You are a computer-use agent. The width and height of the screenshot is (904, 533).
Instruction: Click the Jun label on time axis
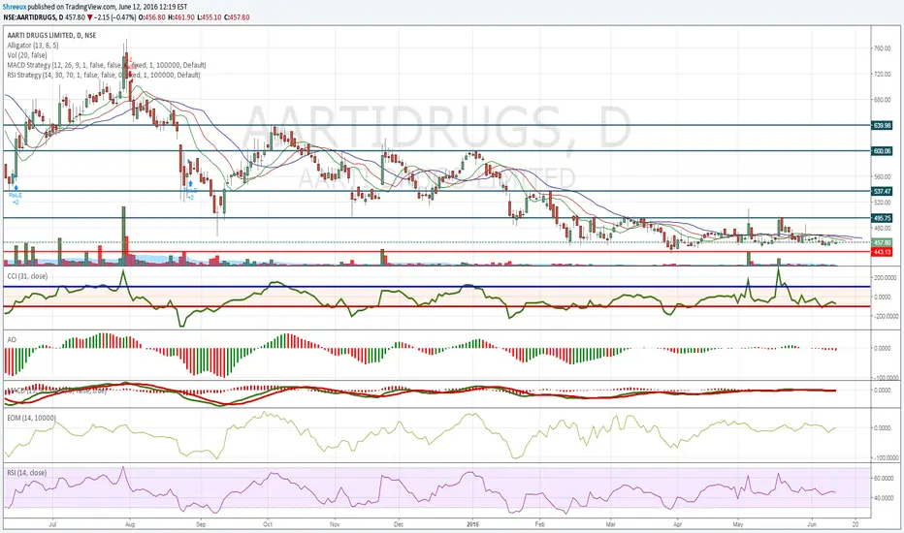pyautogui.click(x=812, y=525)
